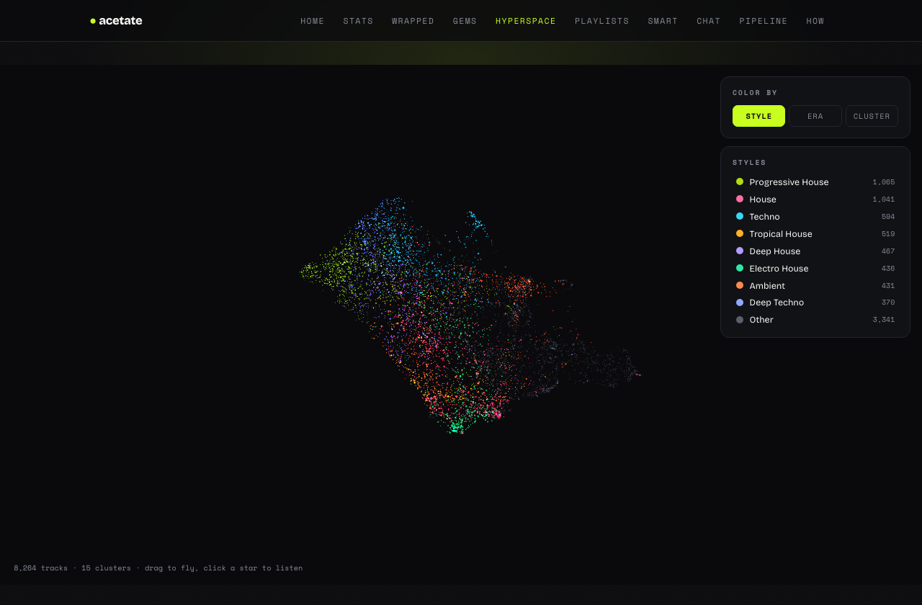Screen dimensions: 922x605
Task: Go to the Stats page
Action: [358, 21]
